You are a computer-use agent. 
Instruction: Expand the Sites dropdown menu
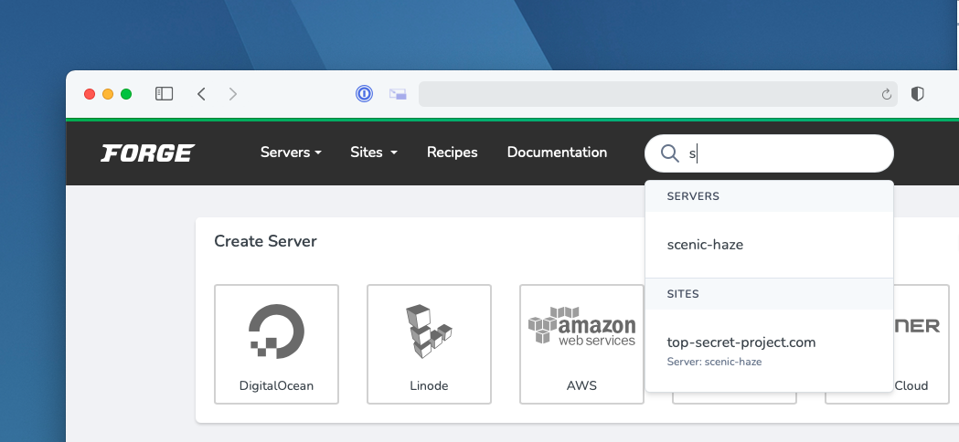tap(373, 153)
